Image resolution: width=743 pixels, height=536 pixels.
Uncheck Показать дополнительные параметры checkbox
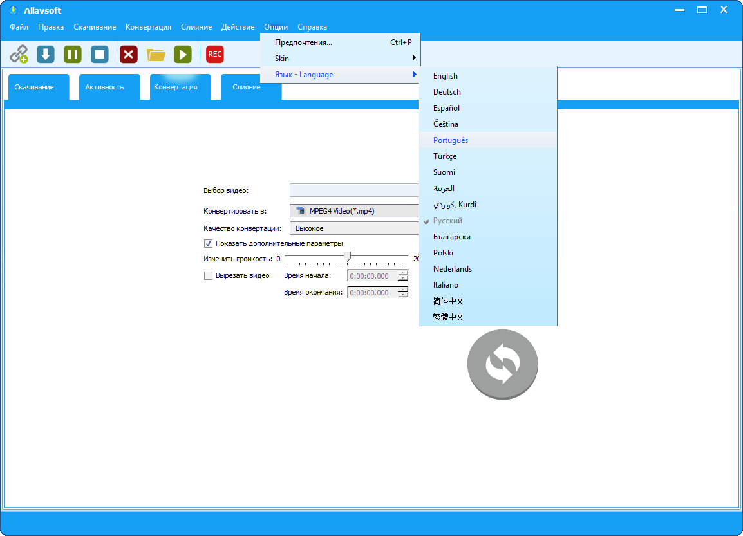[208, 243]
